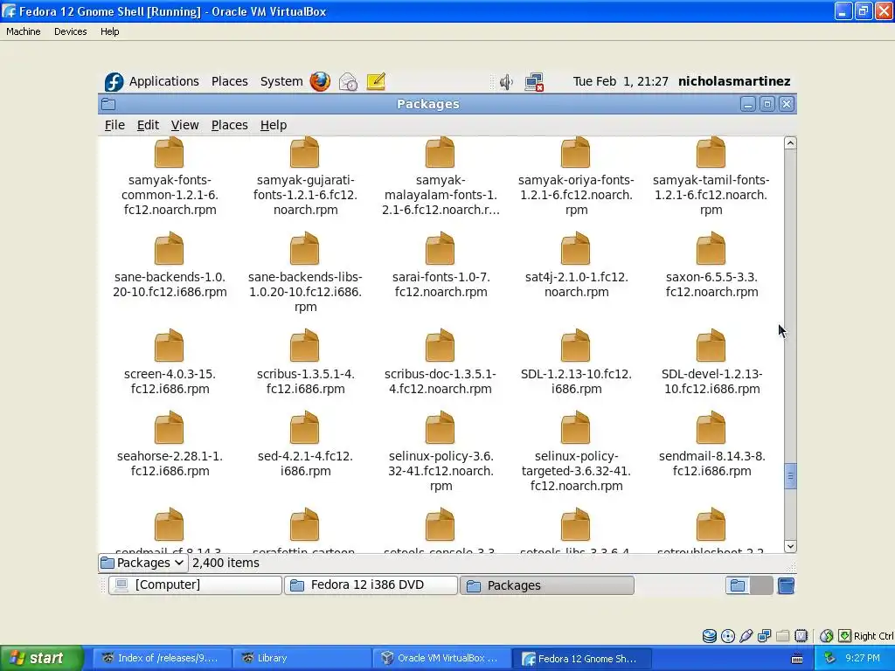895x671 pixels.
Task: Click the nicholasmartinez user name
Action: click(x=734, y=81)
